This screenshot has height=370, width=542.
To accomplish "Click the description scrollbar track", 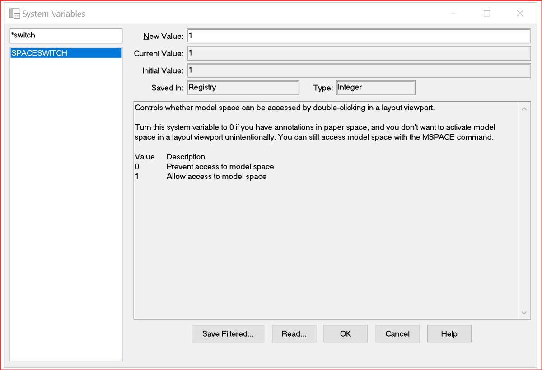I will click(x=524, y=211).
